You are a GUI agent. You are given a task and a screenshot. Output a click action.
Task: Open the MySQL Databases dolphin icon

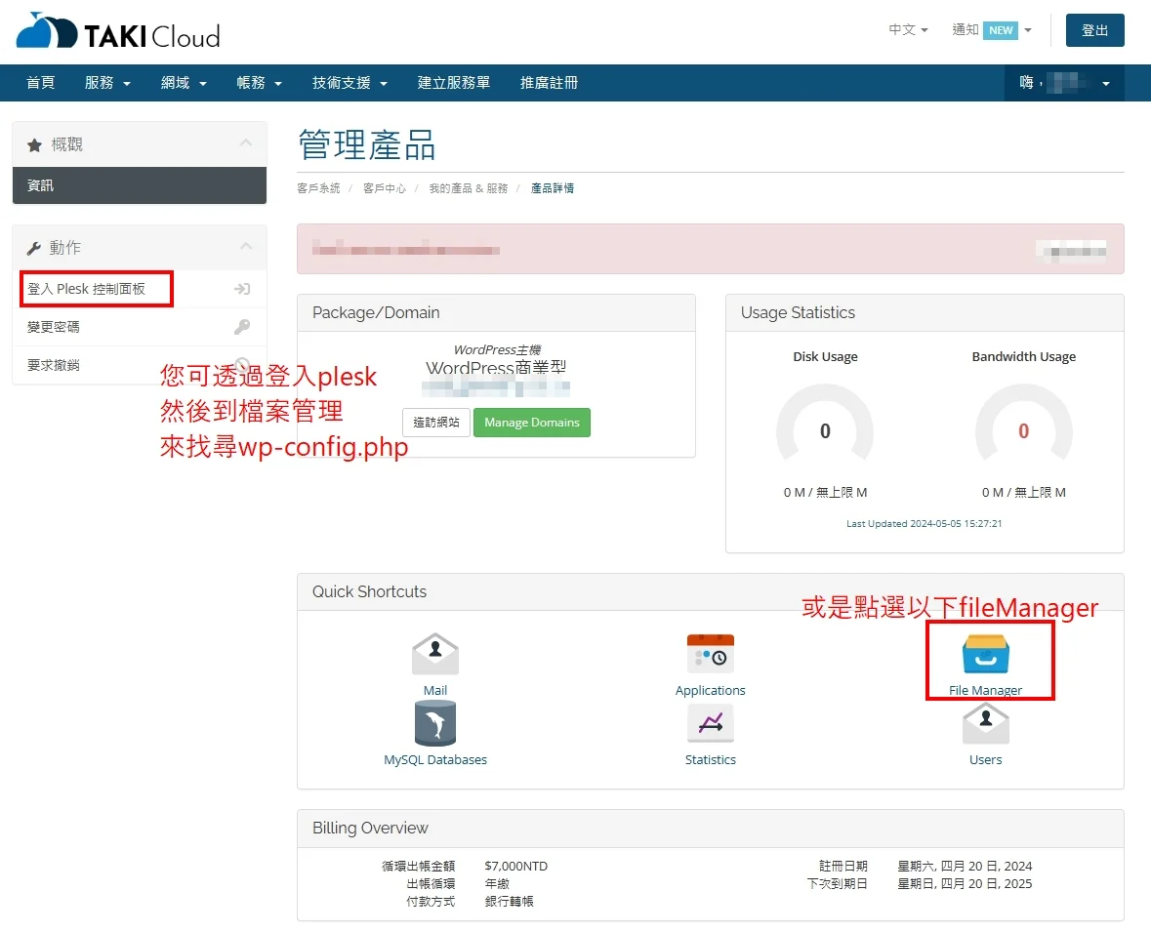(x=435, y=723)
